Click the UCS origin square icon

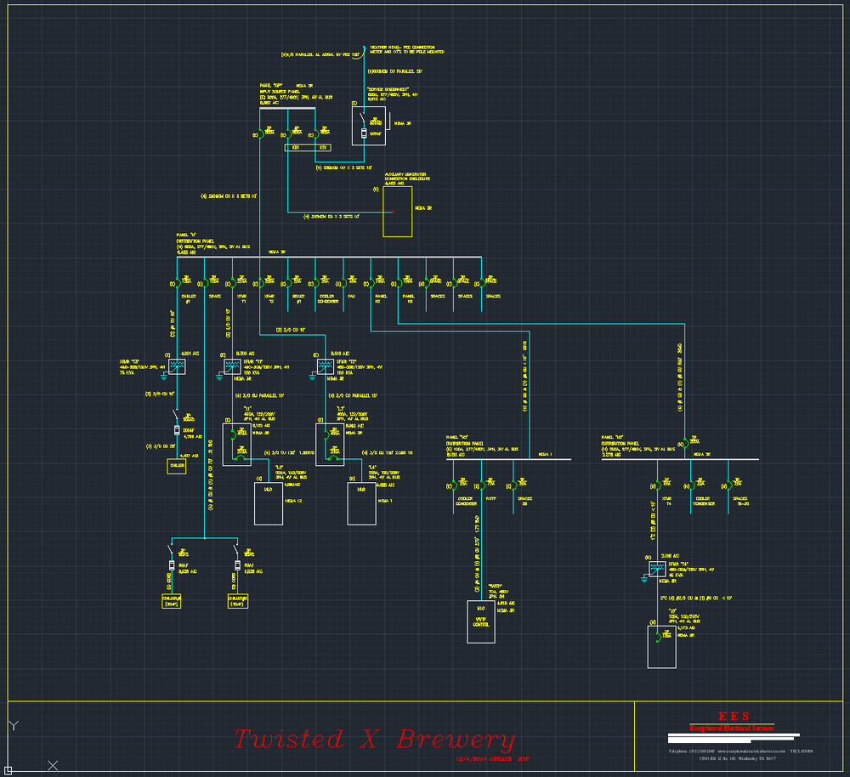8,770
